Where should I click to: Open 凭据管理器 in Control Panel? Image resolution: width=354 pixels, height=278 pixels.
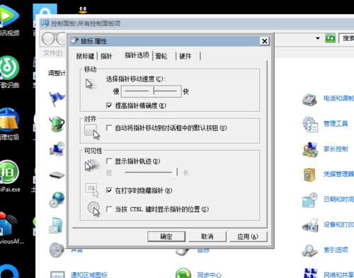click(x=338, y=174)
